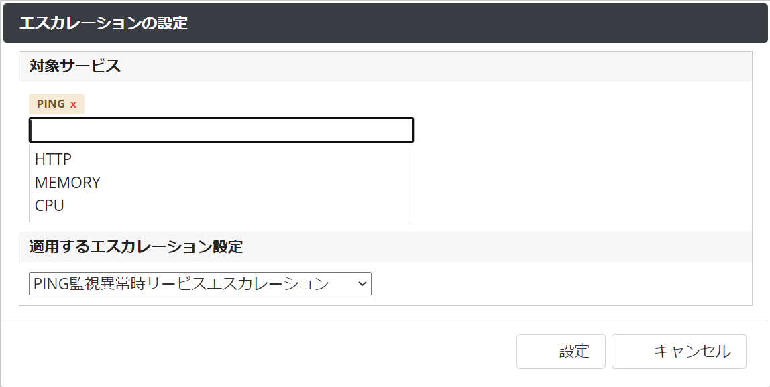Click empty space right of the PING tag
This screenshot has width=770, height=387.
point(335,104)
